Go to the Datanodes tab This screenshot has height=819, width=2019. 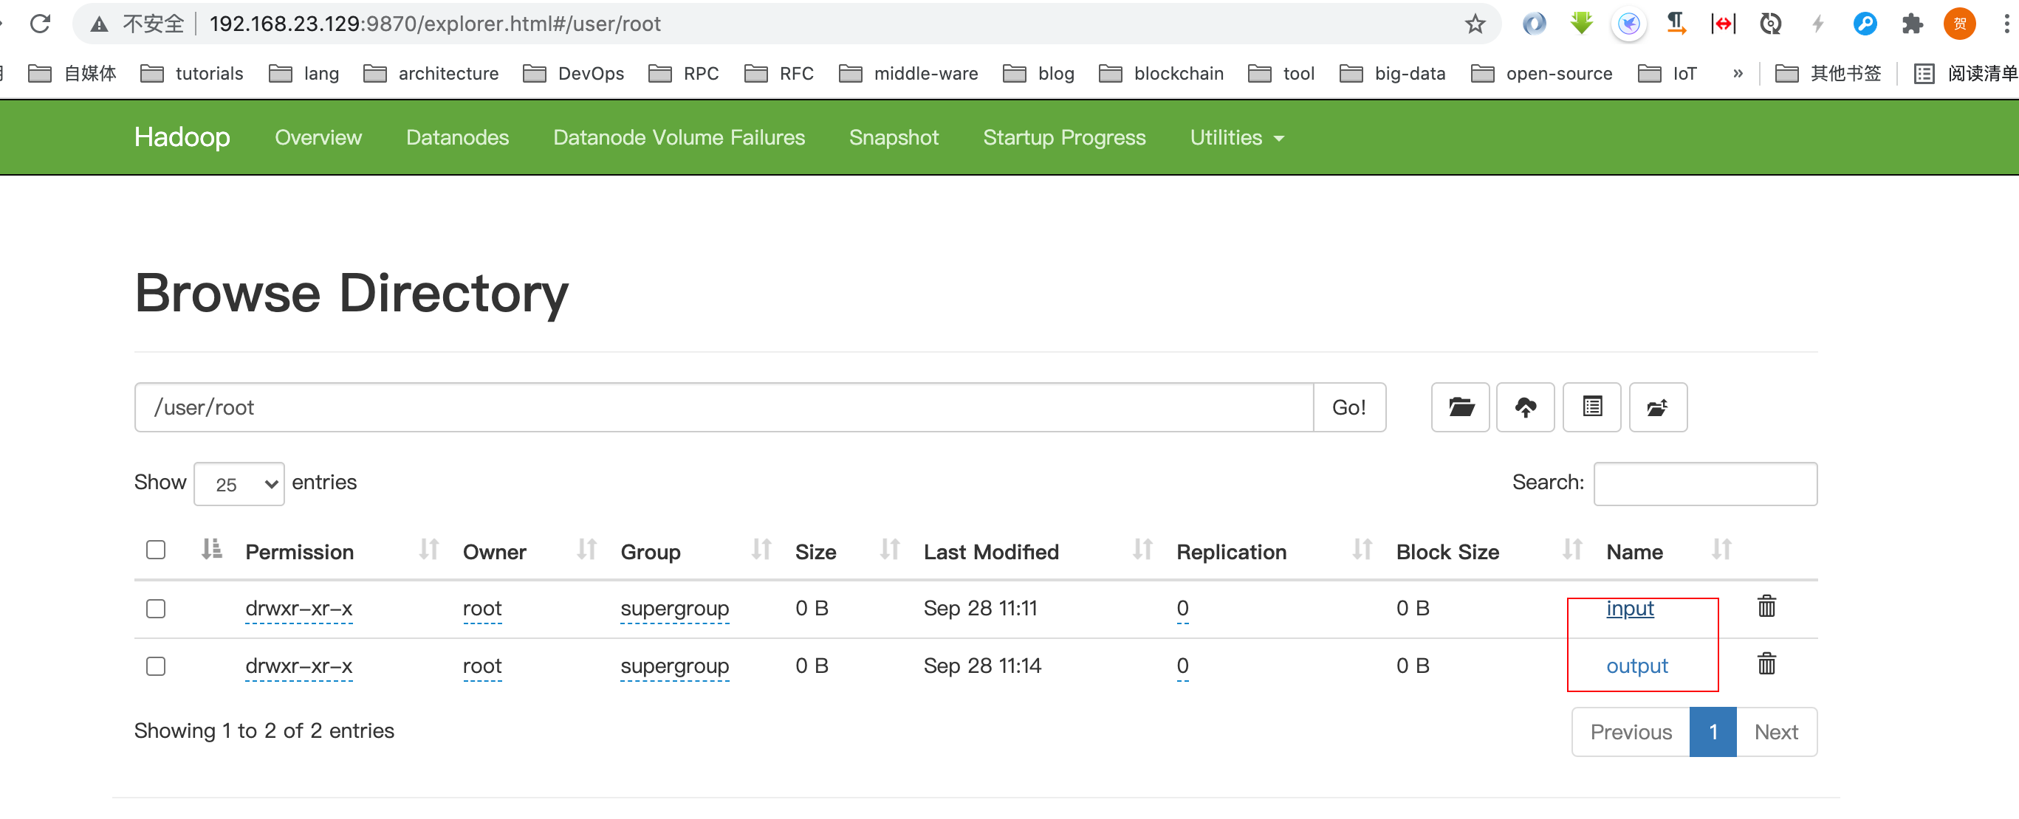pyautogui.click(x=457, y=138)
